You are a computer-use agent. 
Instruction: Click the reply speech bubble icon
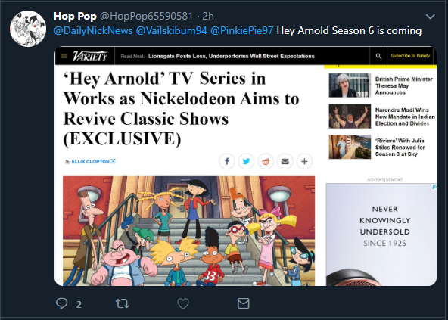pyautogui.click(x=61, y=303)
